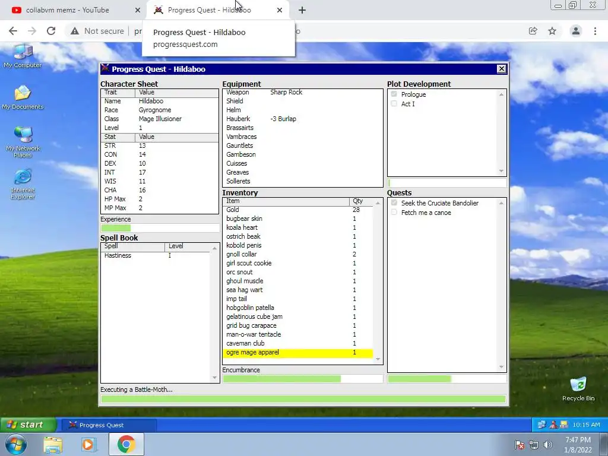Screen dimensions: 608x456
Task: Click the XP clock showing 10:15 AM
Action: click(586, 425)
